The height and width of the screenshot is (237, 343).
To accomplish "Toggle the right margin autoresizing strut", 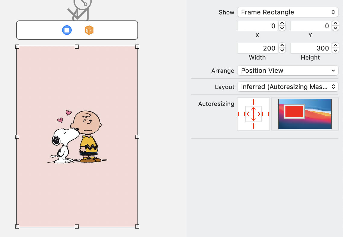I will pyautogui.click(x=266, y=114).
